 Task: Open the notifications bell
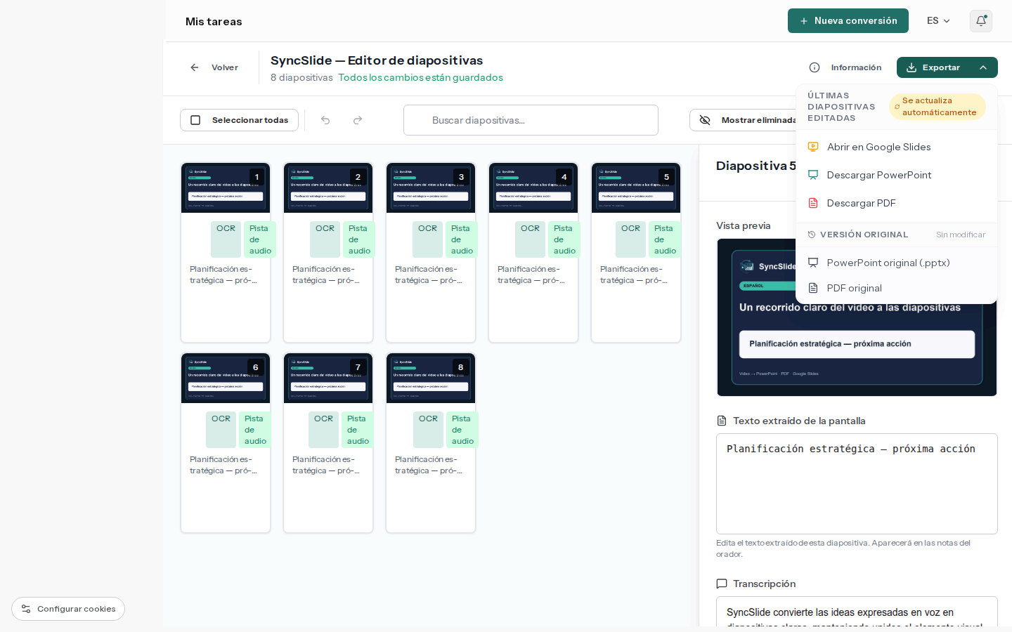point(981,21)
